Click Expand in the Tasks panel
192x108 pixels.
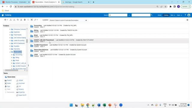click(8, 80)
